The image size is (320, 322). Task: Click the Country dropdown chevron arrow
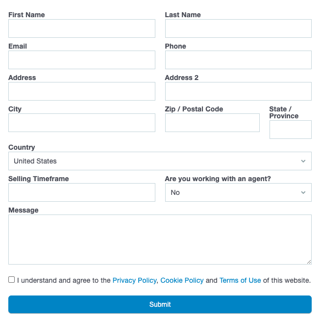pyautogui.click(x=303, y=161)
